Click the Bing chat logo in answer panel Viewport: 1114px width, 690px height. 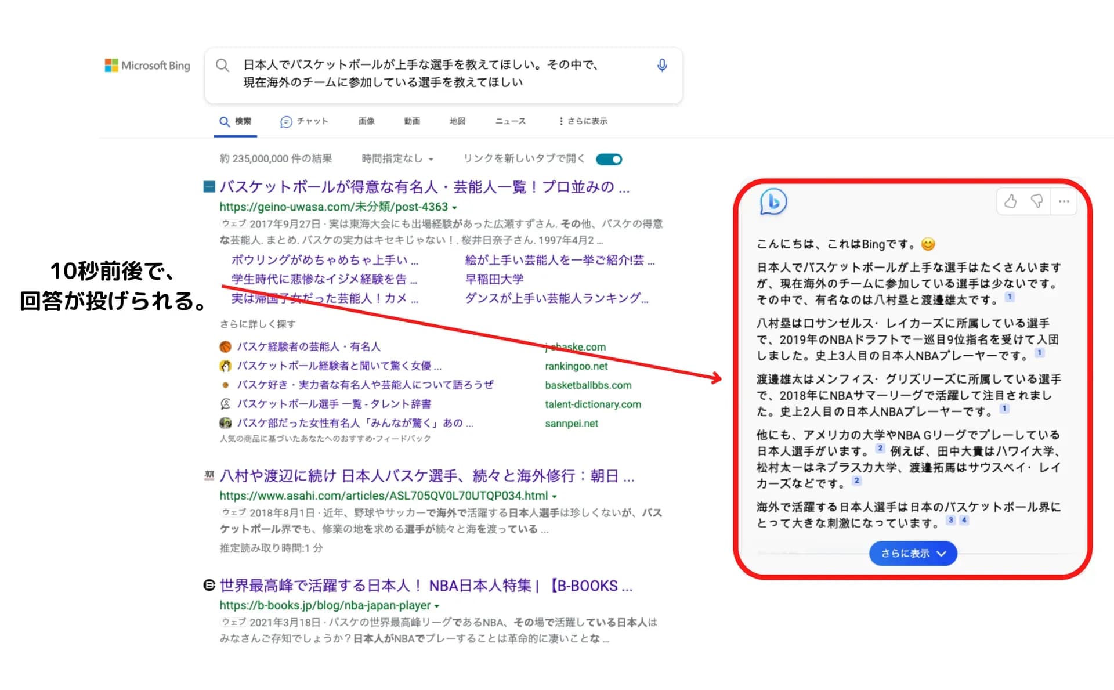773,202
